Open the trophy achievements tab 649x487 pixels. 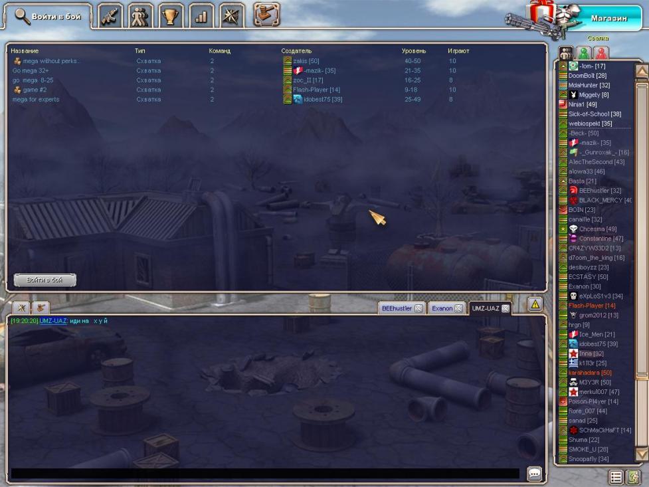tap(170, 17)
